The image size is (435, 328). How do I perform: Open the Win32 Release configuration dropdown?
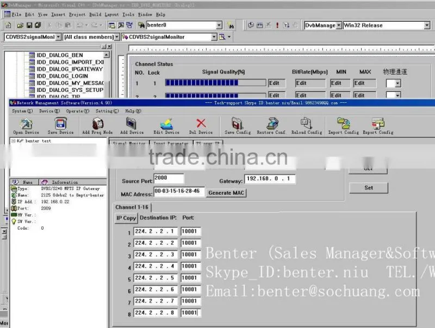(427, 26)
